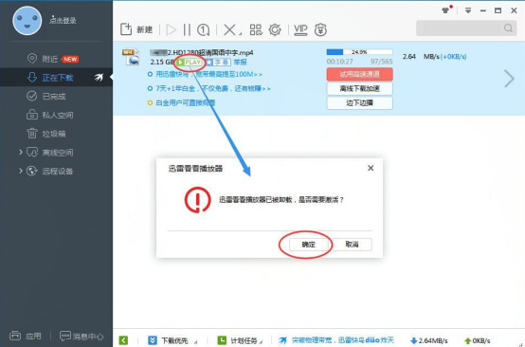The height and width of the screenshot is (347, 525).
Task: Open the skin shirt icon in title bar
Action: [x=445, y=10]
